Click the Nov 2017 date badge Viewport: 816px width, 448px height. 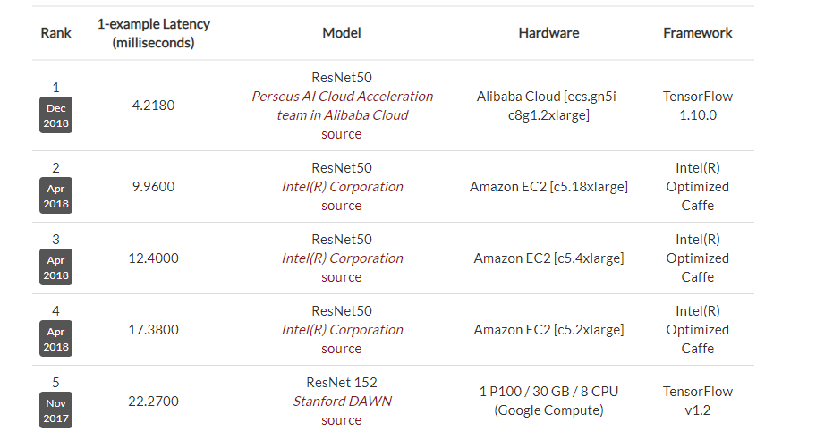(55, 409)
